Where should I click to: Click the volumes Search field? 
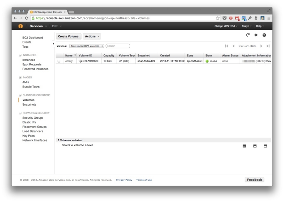118,46
